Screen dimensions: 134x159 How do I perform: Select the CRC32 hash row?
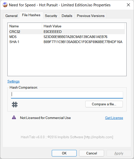(67, 32)
